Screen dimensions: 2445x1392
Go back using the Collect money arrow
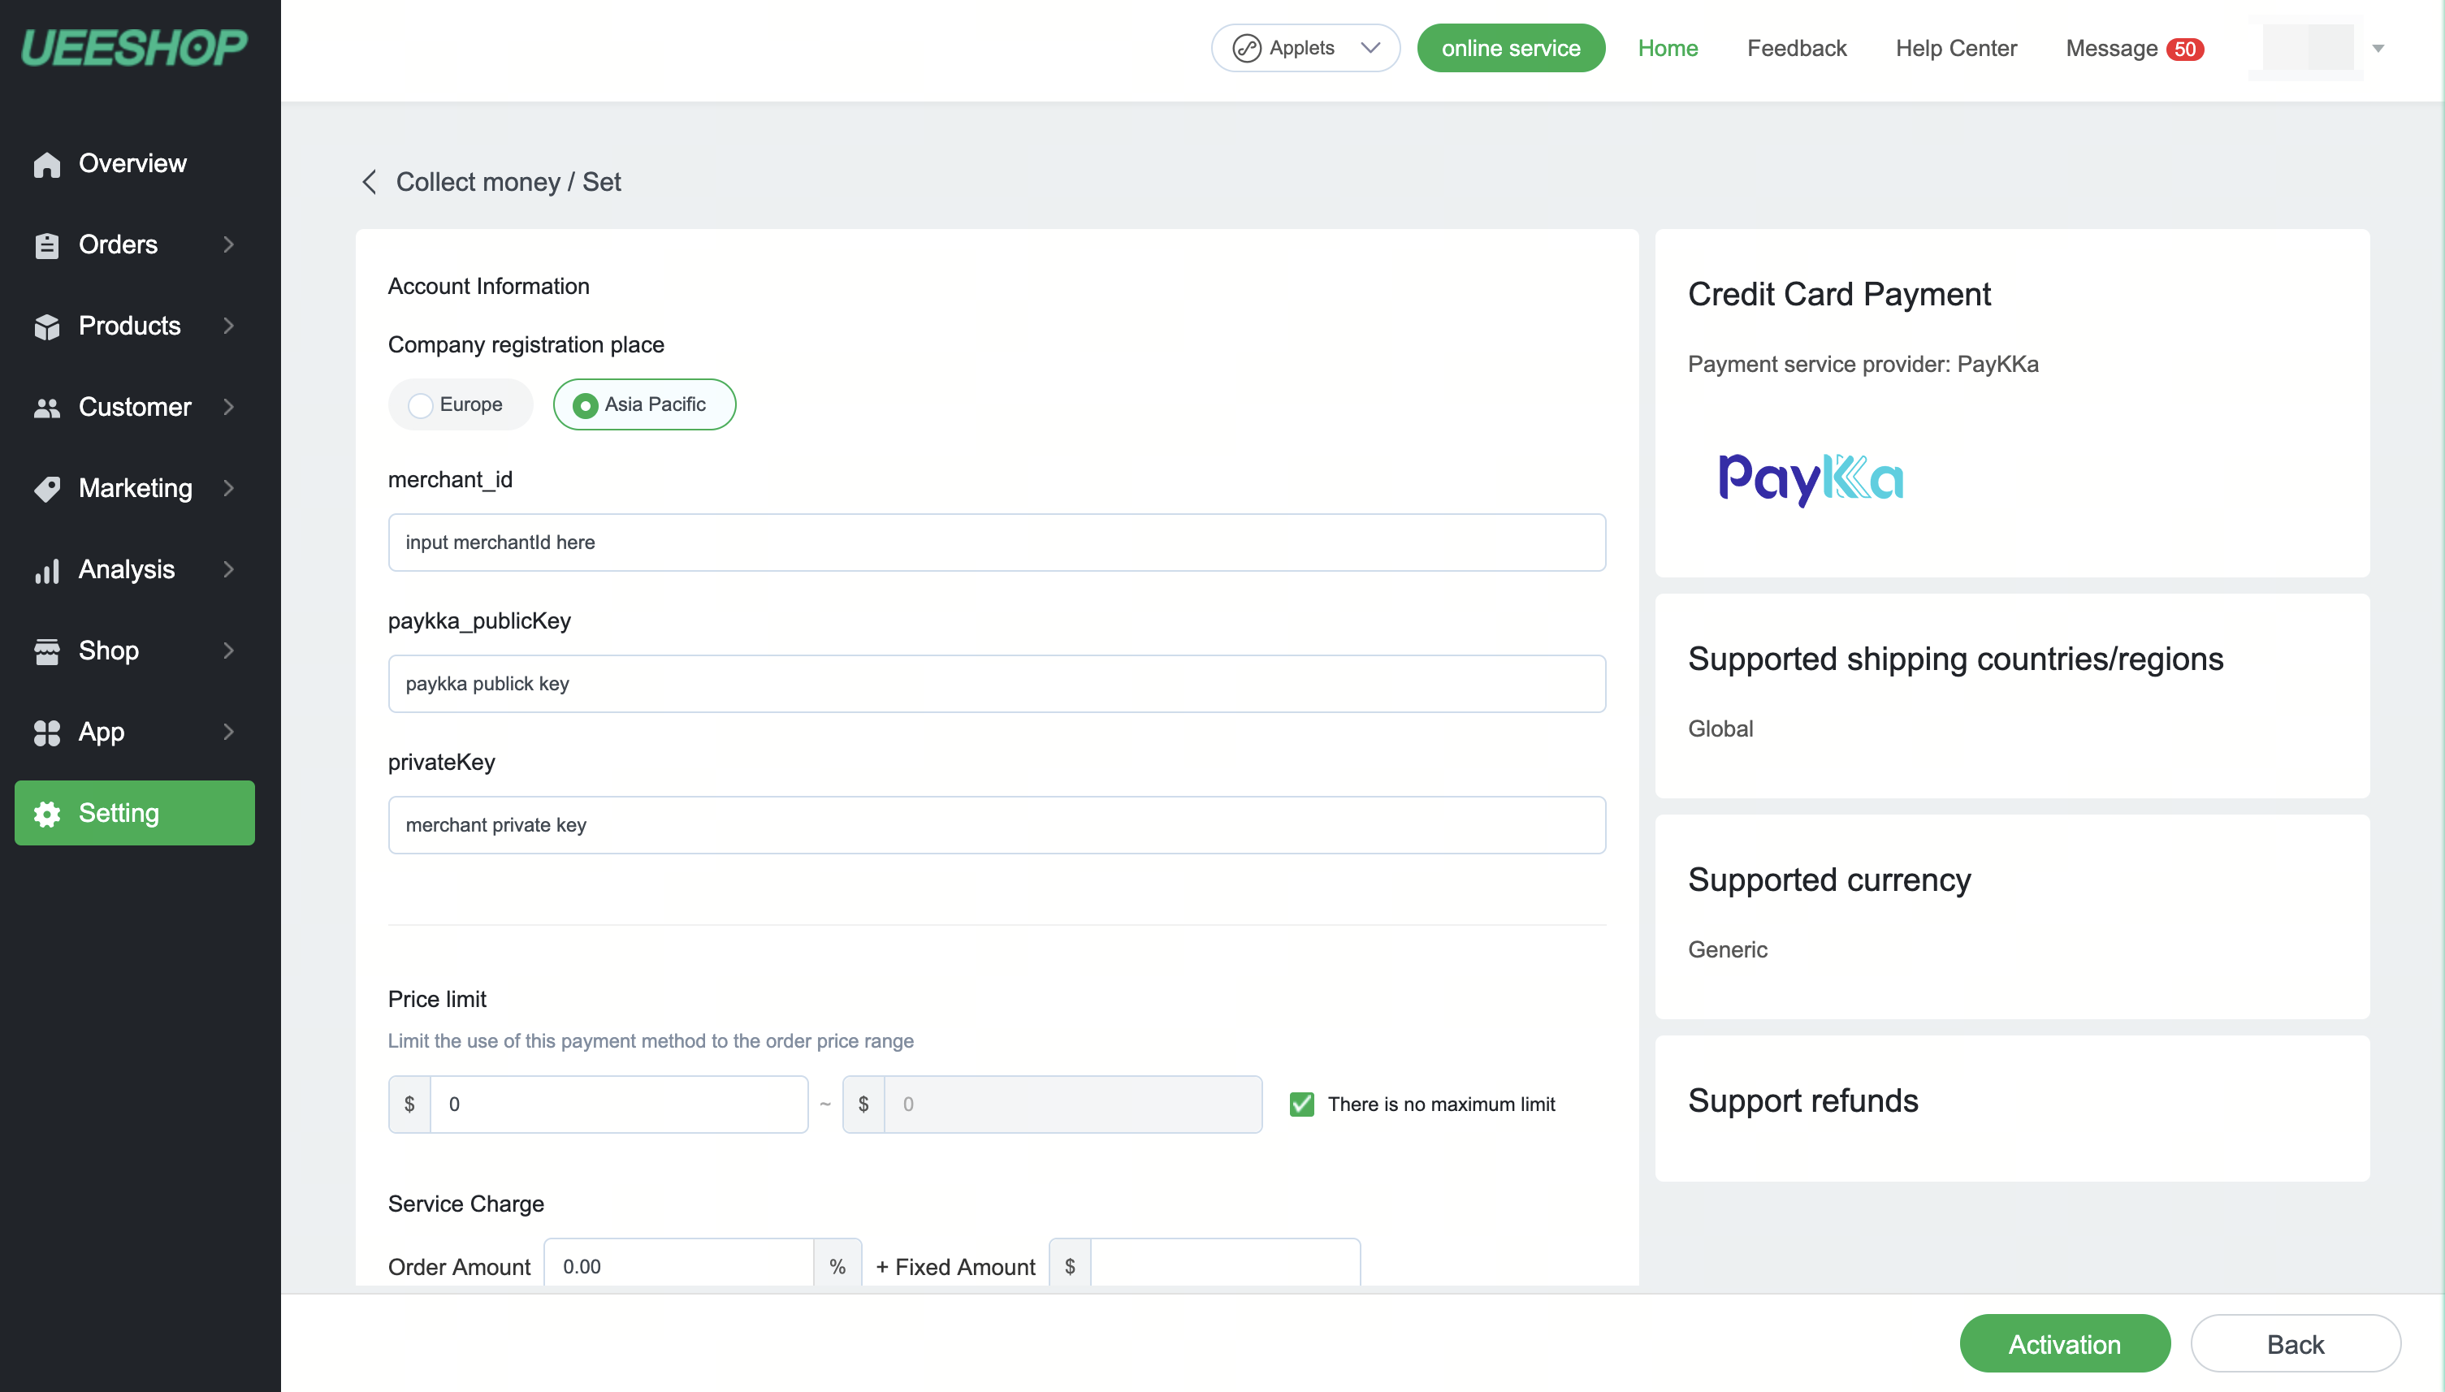(369, 182)
